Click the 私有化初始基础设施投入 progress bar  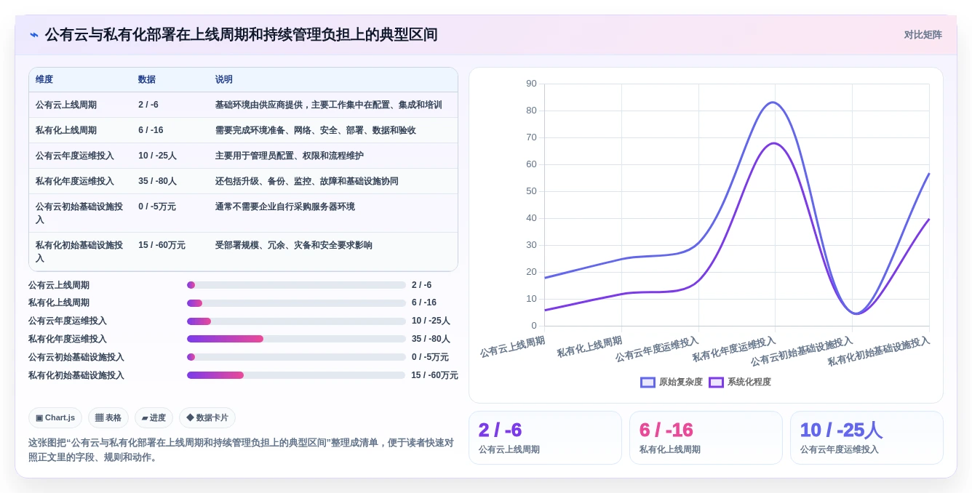(296, 375)
